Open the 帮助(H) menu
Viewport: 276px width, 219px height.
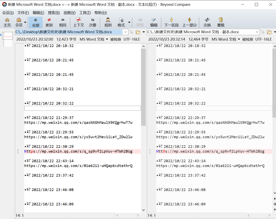[100, 13]
